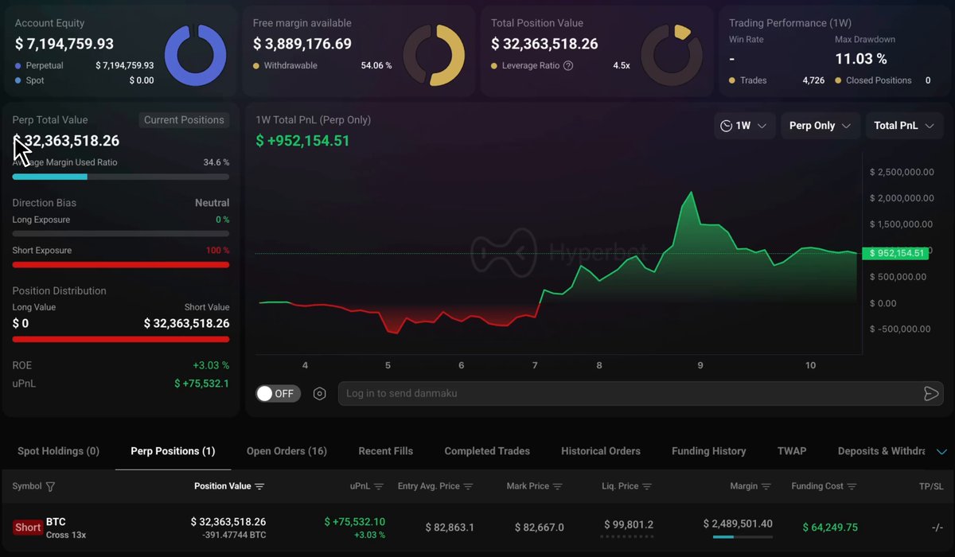Sort by Funding Cost column icon
This screenshot has height=557, width=955.
click(x=852, y=486)
